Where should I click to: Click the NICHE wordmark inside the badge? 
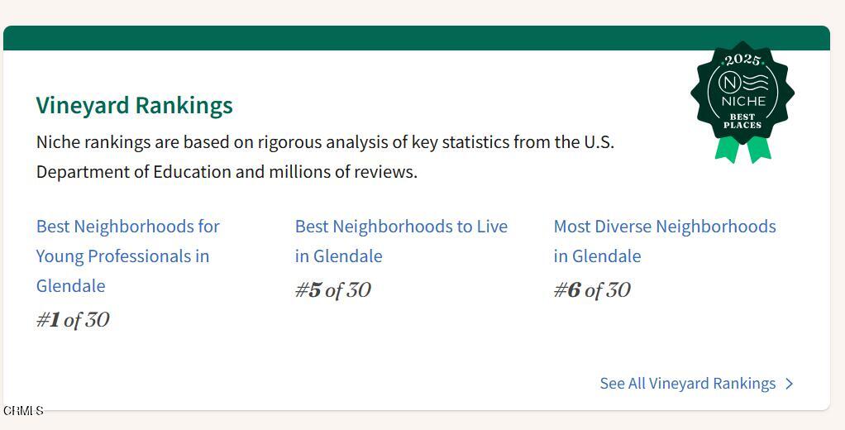(x=743, y=101)
